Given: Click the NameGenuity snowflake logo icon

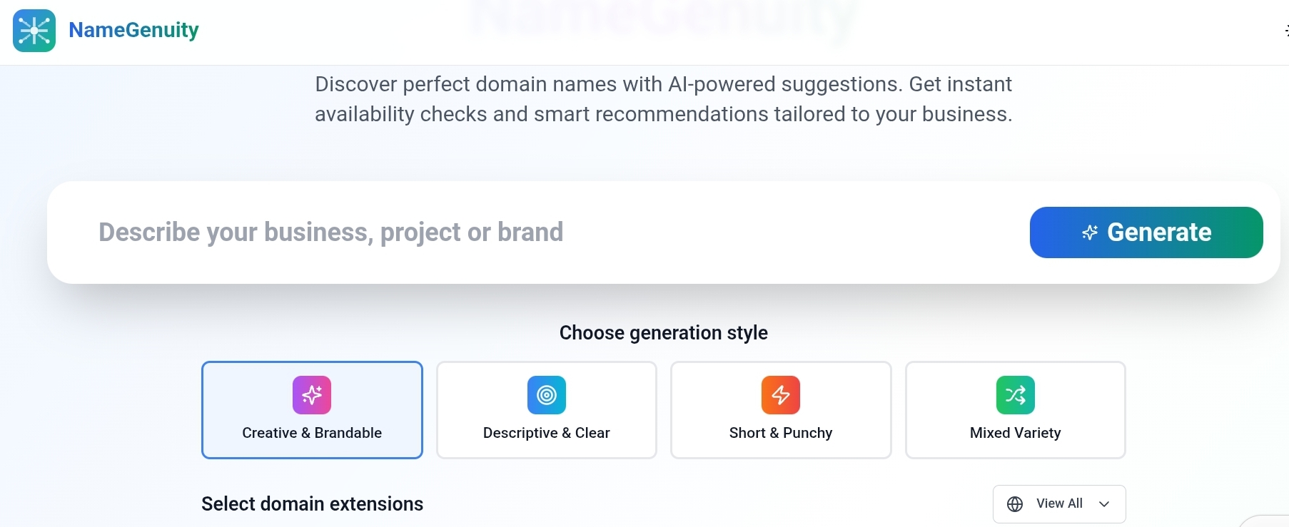Looking at the screenshot, I should [x=34, y=31].
